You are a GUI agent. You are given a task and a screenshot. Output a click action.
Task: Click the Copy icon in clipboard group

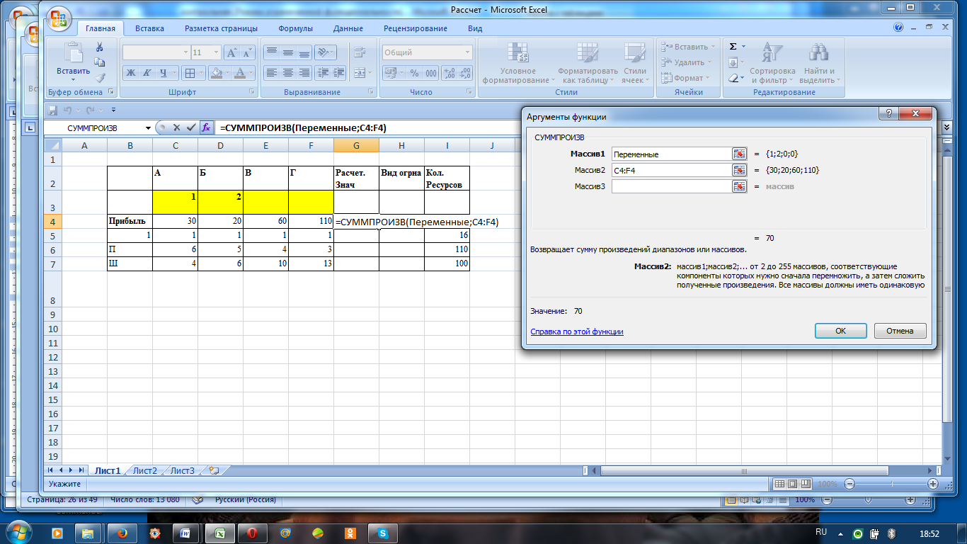(100, 63)
